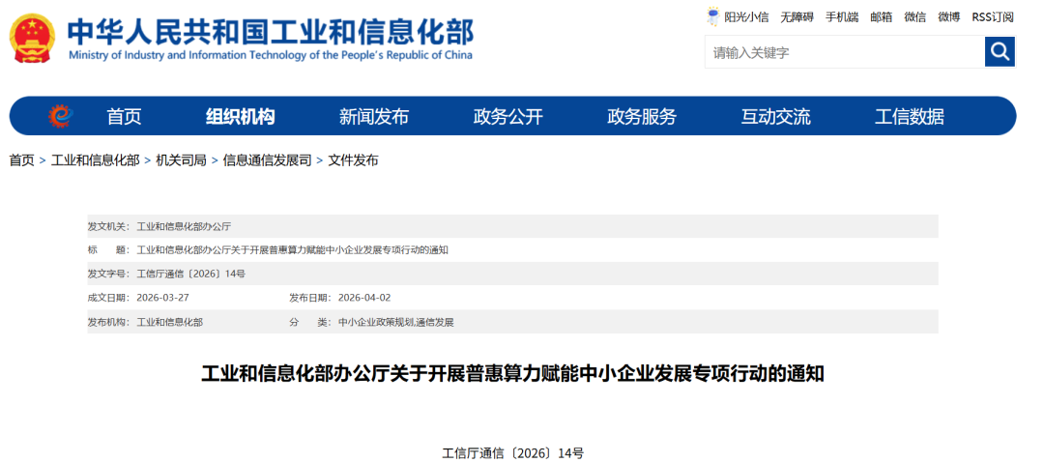The image size is (1044, 463).
Task: Click the 阳光小信 robot icon
Action: click(x=713, y=16)
